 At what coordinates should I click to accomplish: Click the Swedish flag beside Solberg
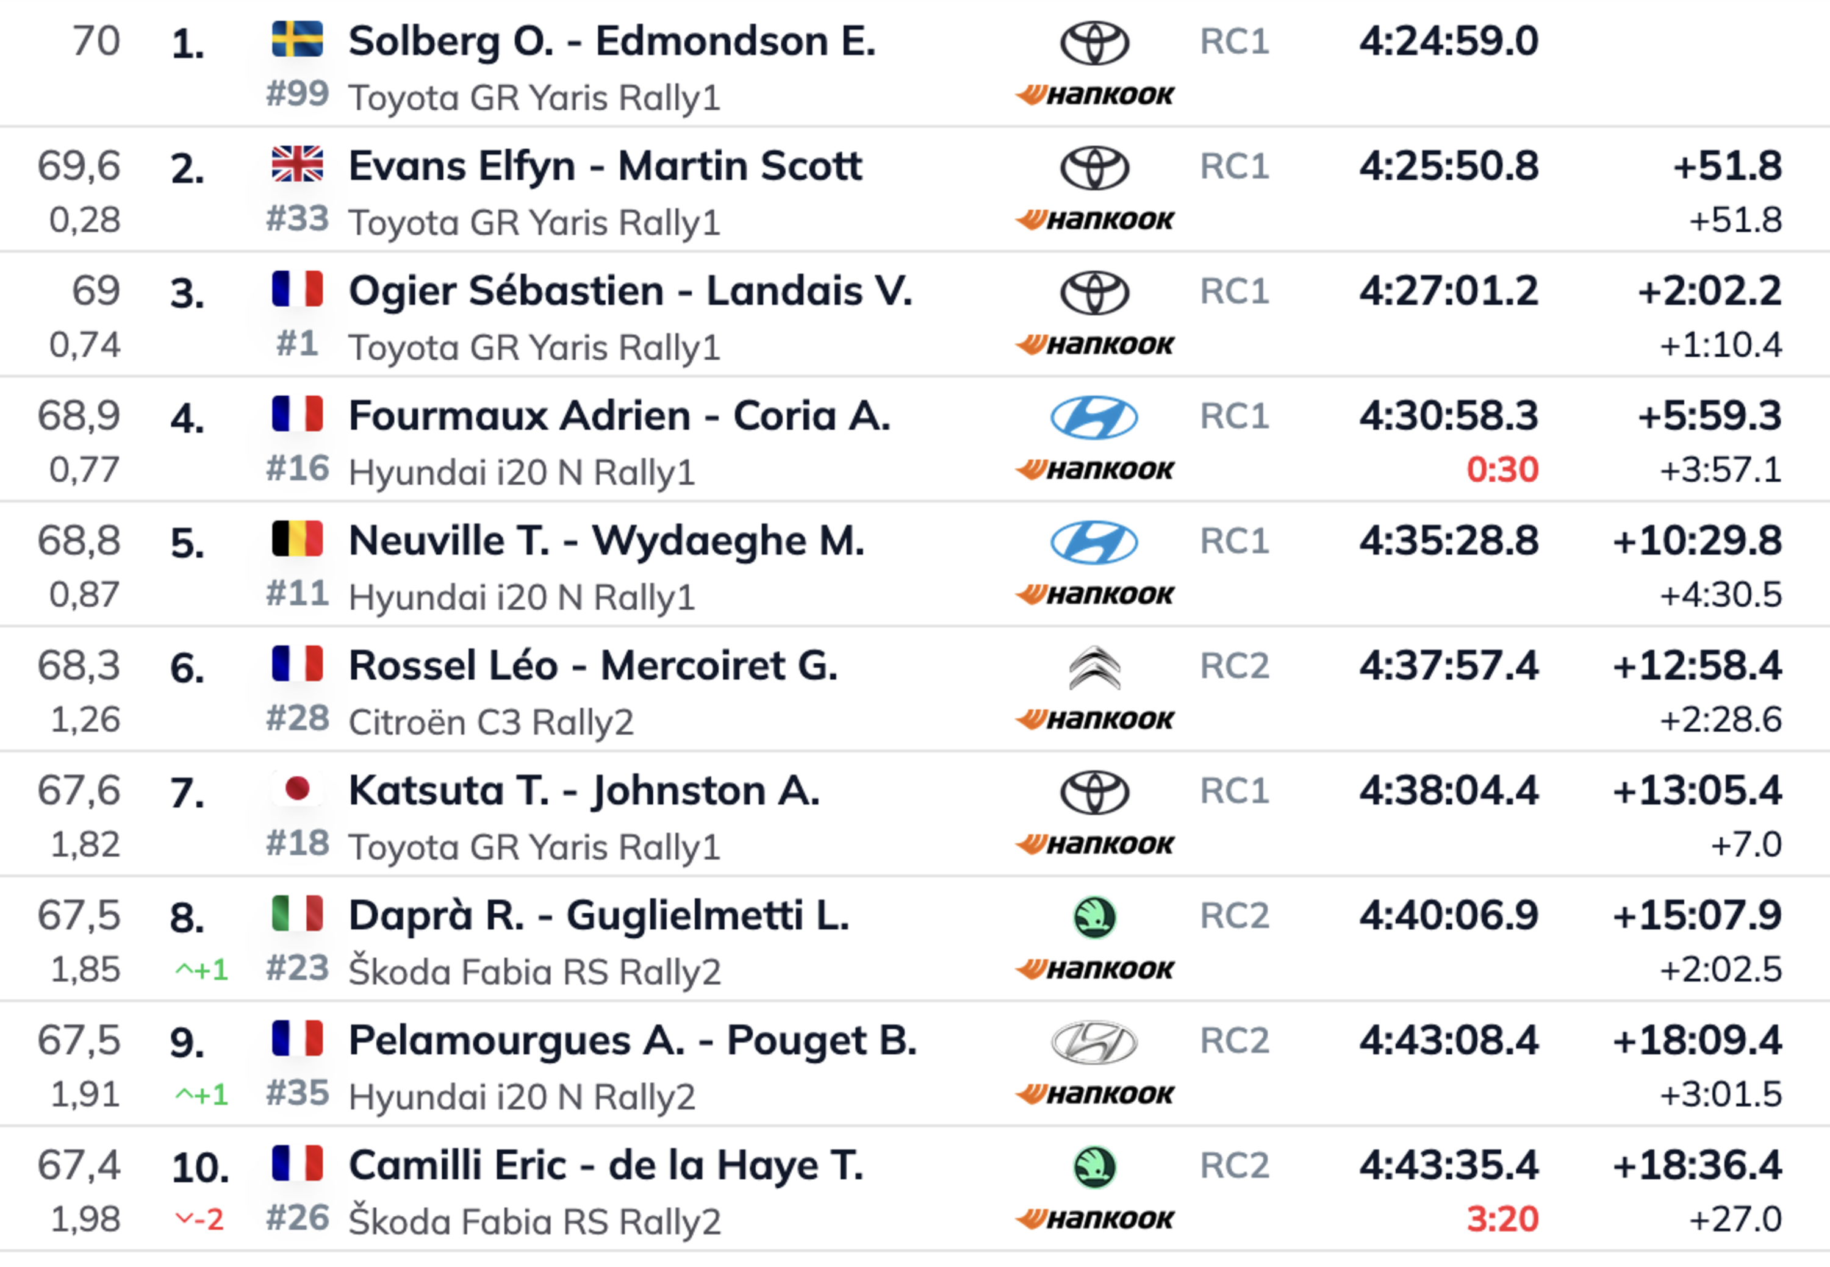(297, 40)
